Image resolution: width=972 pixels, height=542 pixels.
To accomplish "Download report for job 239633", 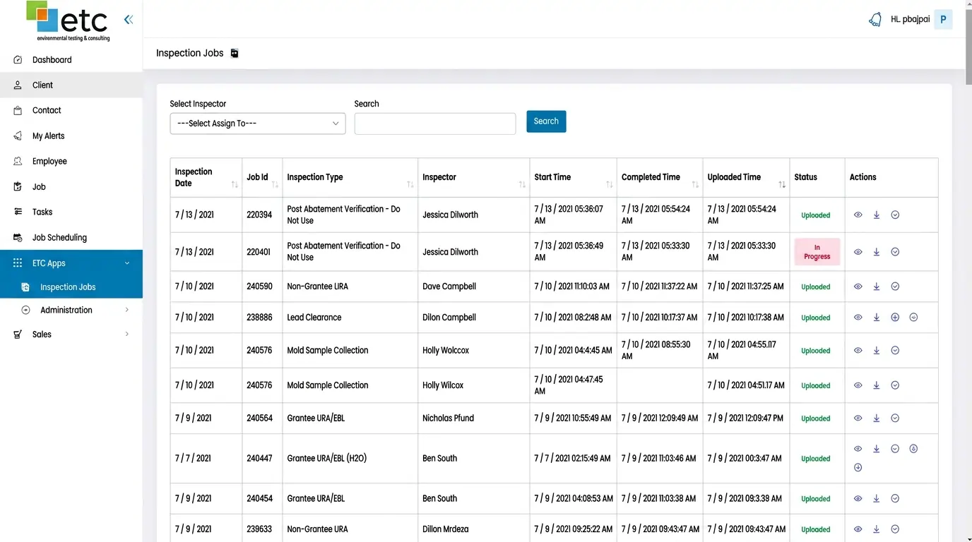I will (877, 529).
